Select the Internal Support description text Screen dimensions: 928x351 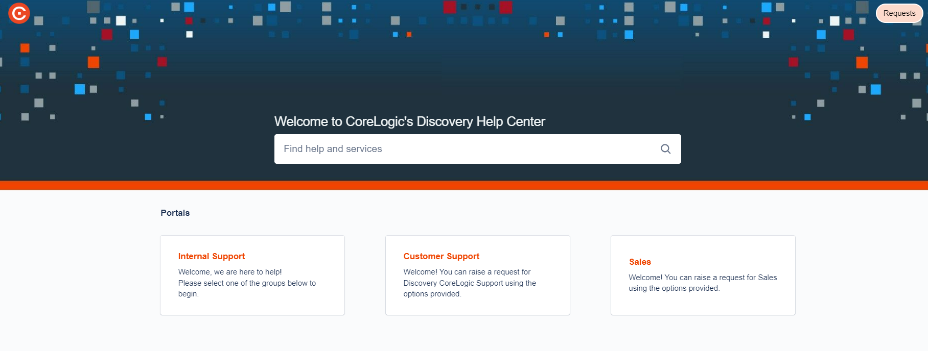tap(247, 283)
